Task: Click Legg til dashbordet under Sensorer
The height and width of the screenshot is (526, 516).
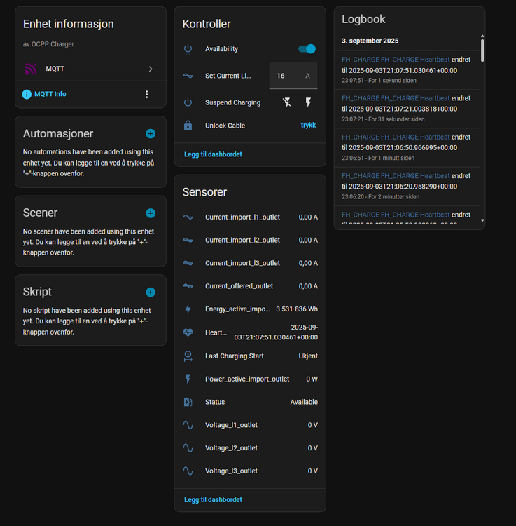Action: pyautogui.click(x=213, y=500)
